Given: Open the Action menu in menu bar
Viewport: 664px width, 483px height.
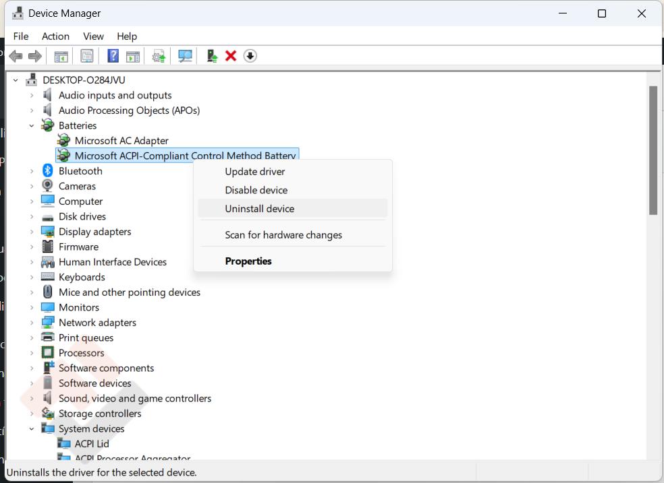Looking at the screenshot, I should coord(55,36).
